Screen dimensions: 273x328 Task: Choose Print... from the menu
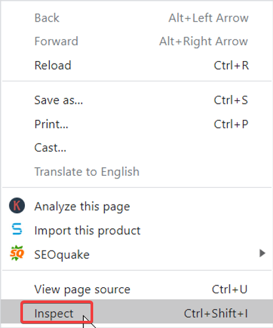coord(51,125)
